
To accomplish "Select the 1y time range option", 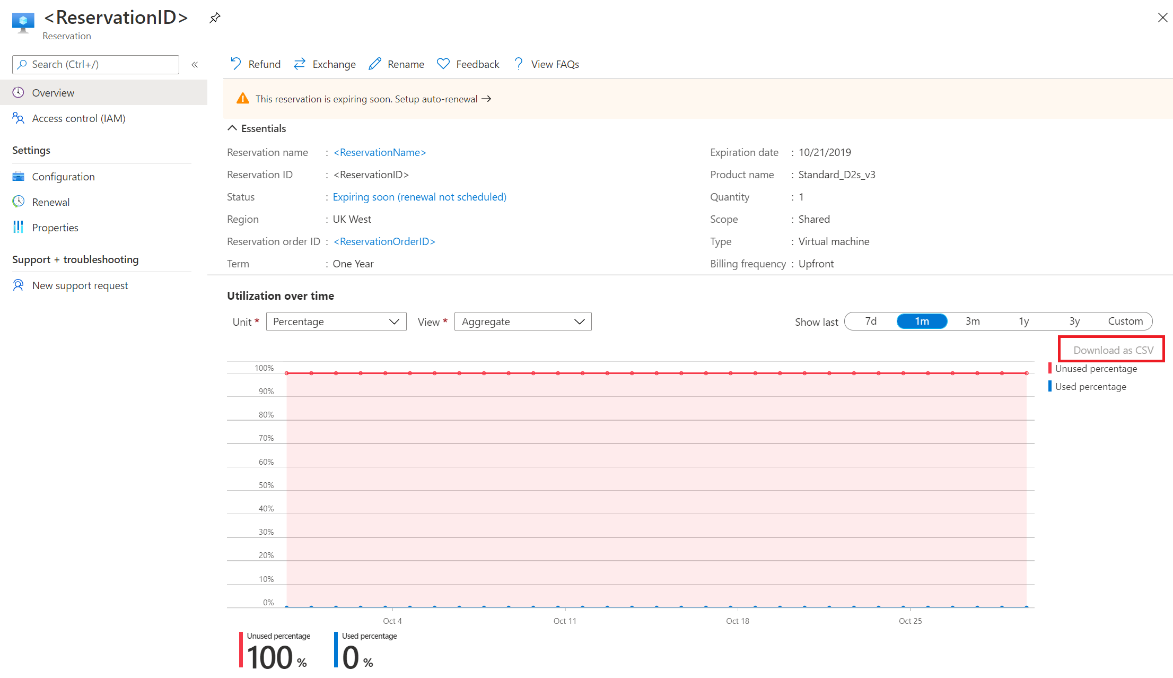I will (x=1023, y=321).
